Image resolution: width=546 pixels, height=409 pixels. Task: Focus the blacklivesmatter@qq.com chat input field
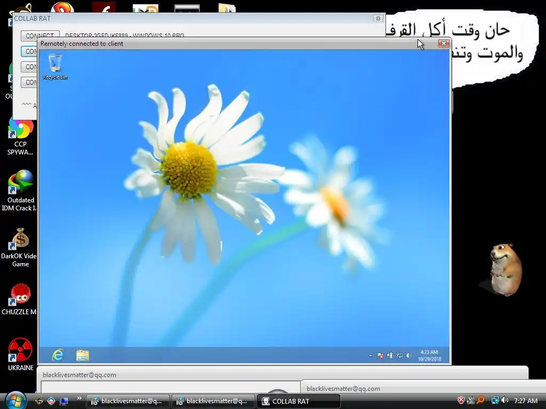[x=171, y=387]
